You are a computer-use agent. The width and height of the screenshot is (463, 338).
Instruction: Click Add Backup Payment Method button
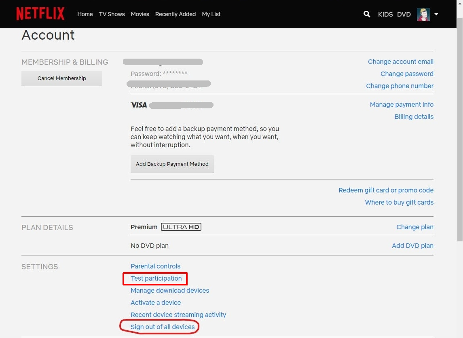click(172, 164)
